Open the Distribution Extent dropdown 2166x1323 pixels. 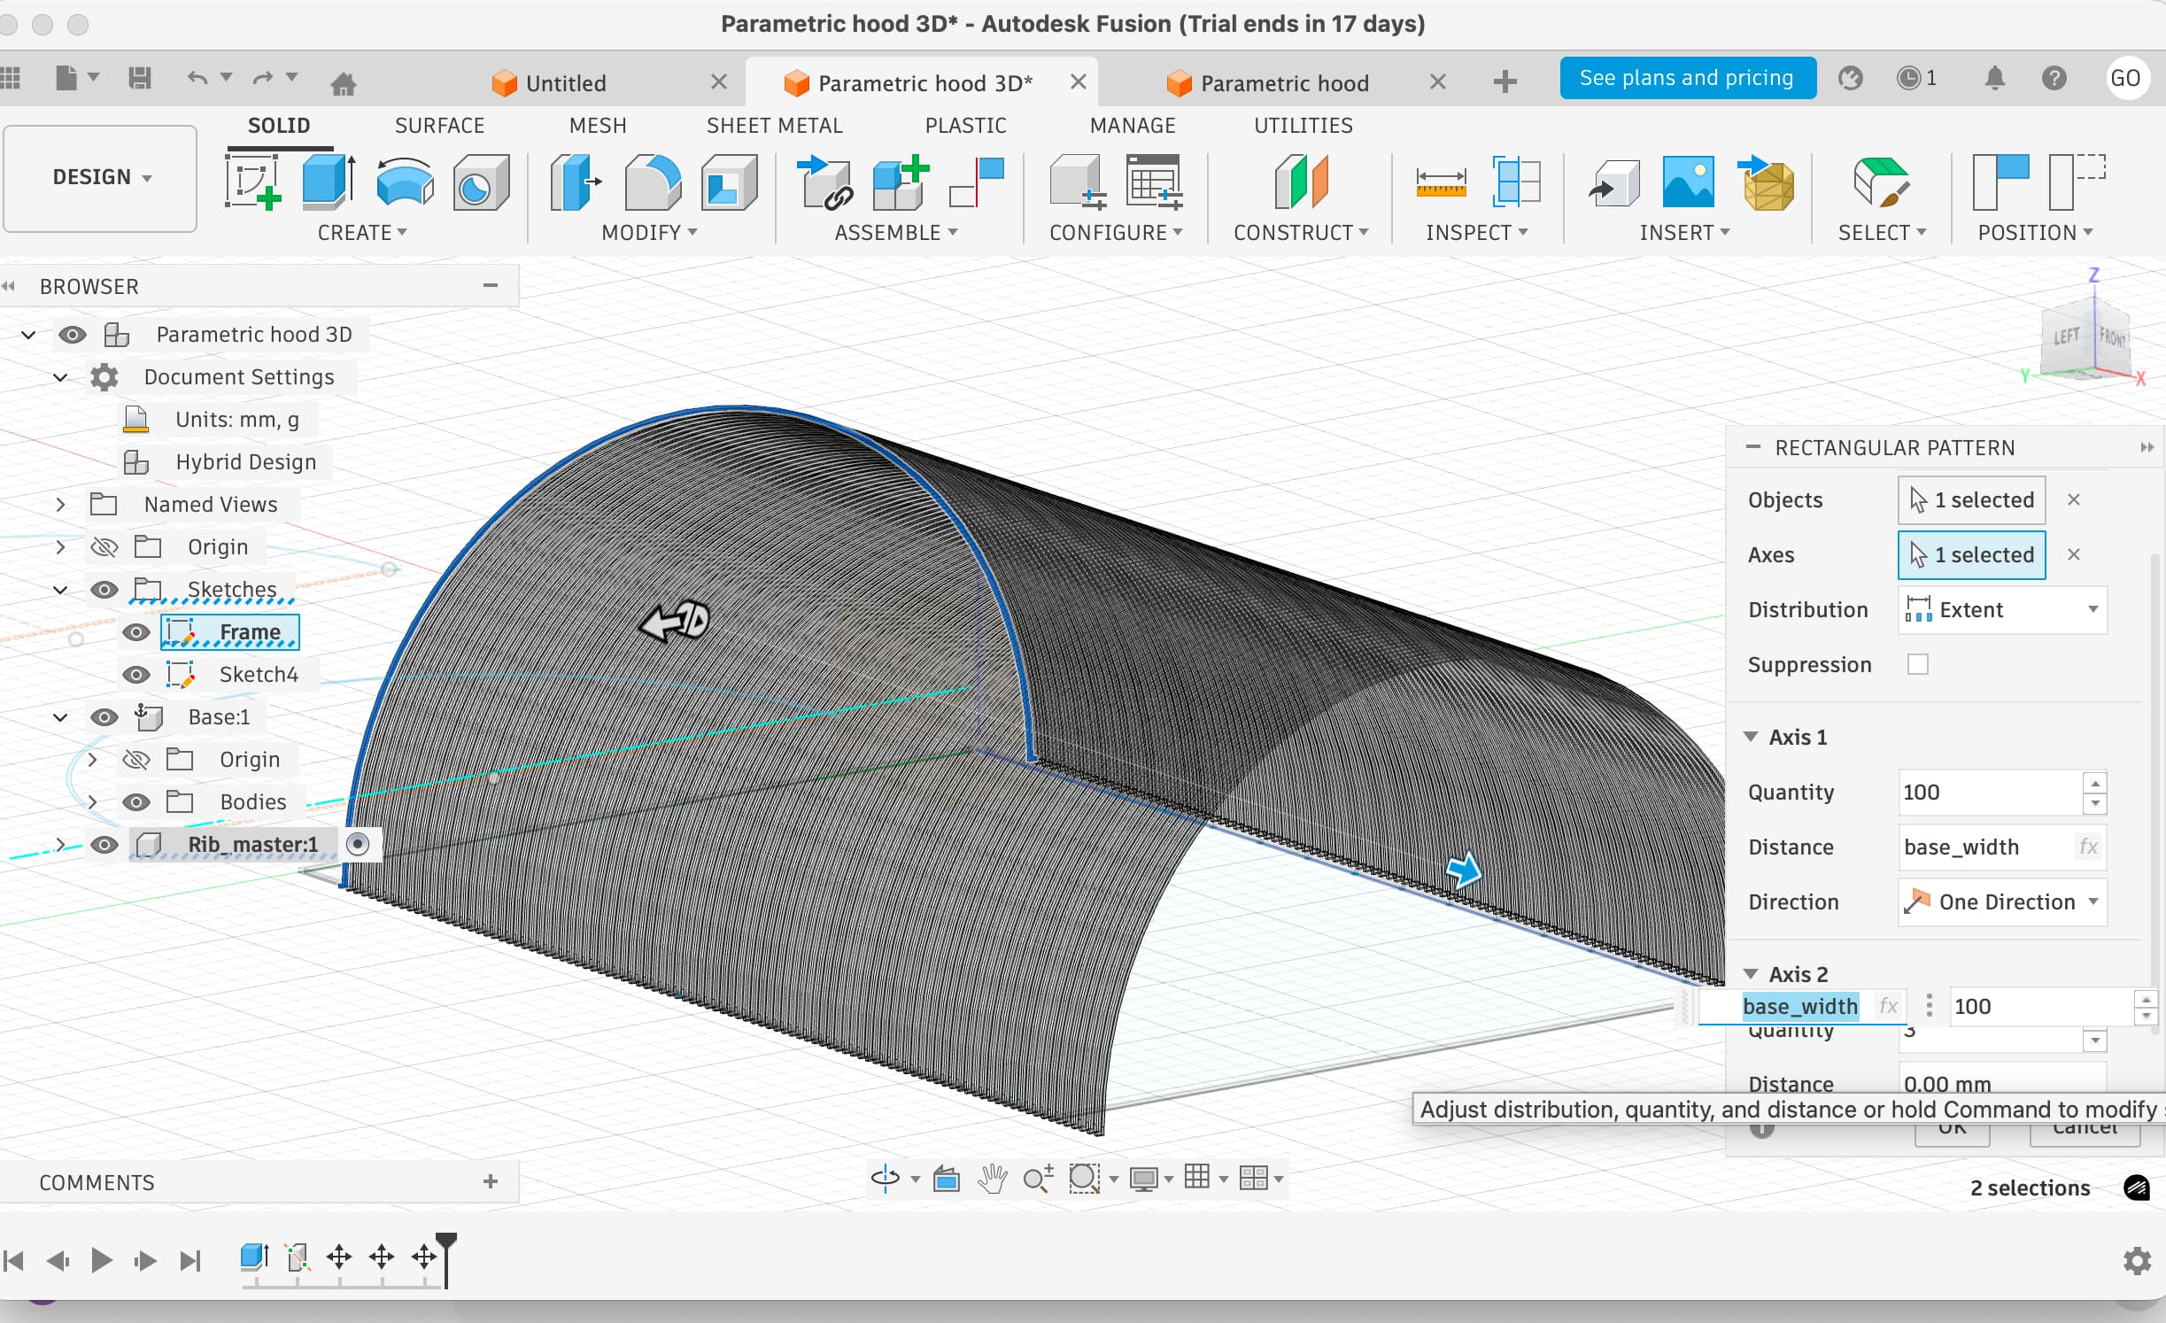2001,609
